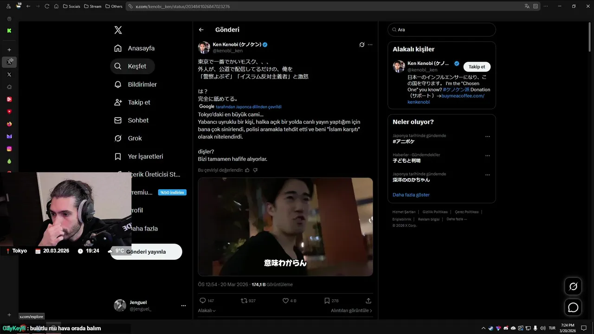Image resolution: width=594 pixels, height=334 pixels.
Task: Open the browser three-dot menu
Action: tap(546, 6)
